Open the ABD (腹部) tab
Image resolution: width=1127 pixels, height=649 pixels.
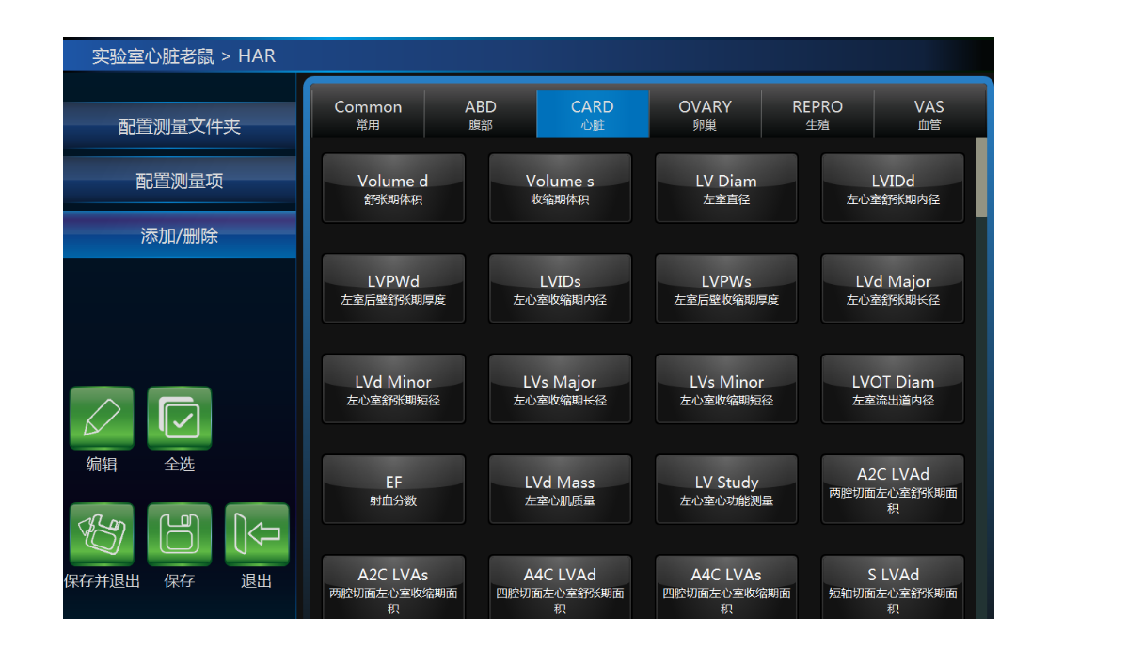click(x=480, y=115)
